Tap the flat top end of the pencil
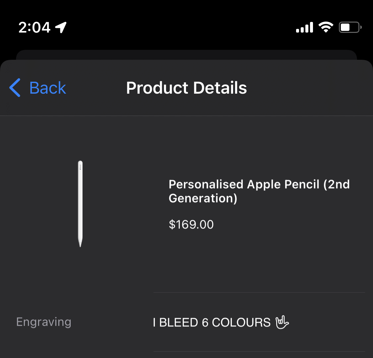This screenshot has width=373, height=358. click(80, 163)
